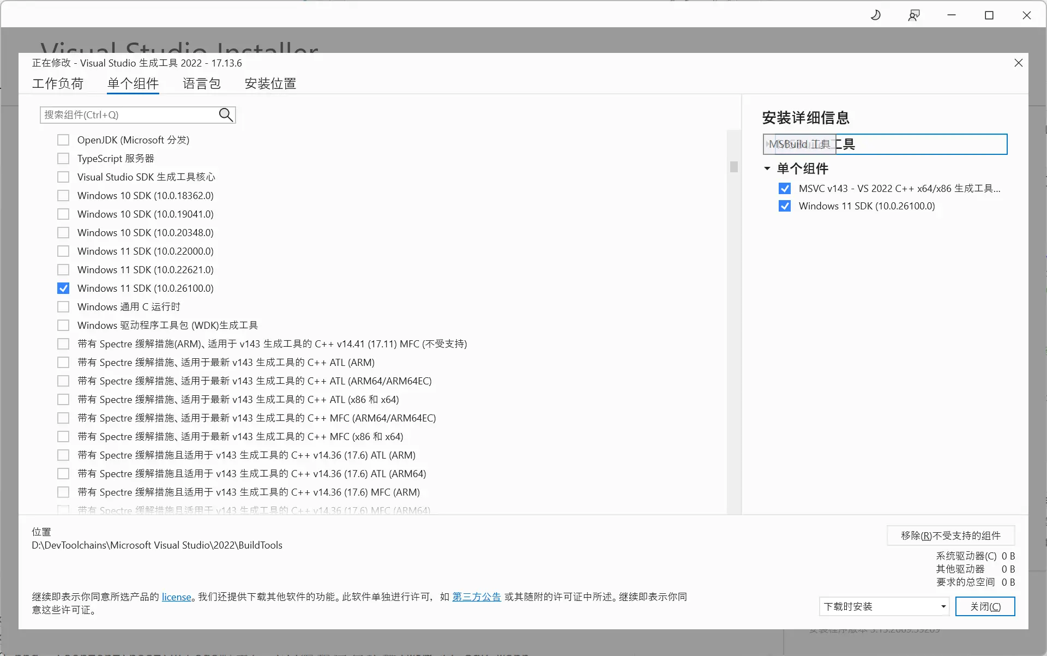1047x656 pixels.
Task: Click Windows 通用 C 运行时 label
Action: (129, 307)
